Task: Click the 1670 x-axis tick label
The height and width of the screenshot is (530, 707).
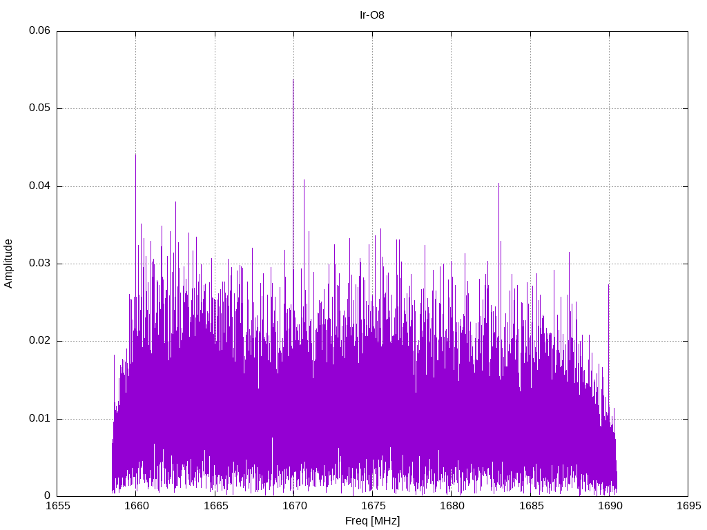Action: pyautogui.click(x=294, y=506)
